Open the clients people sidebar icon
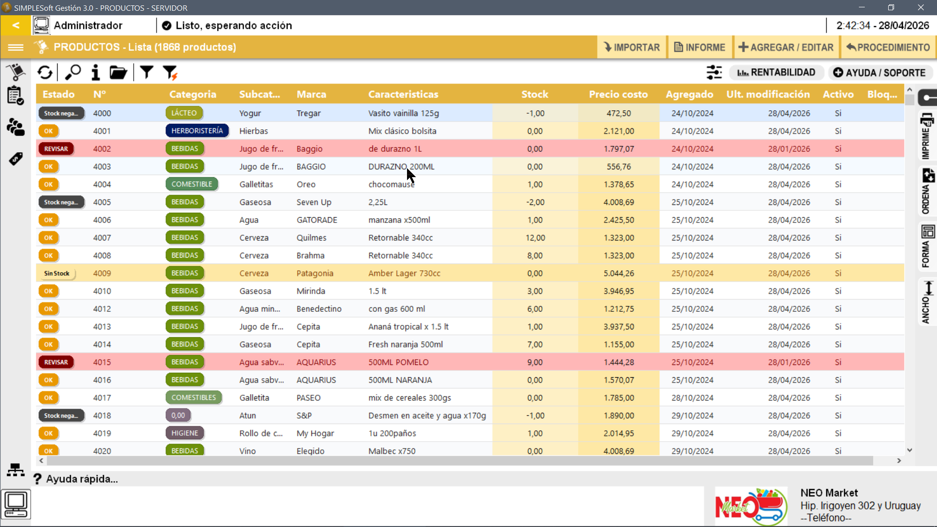 point(16,127)
